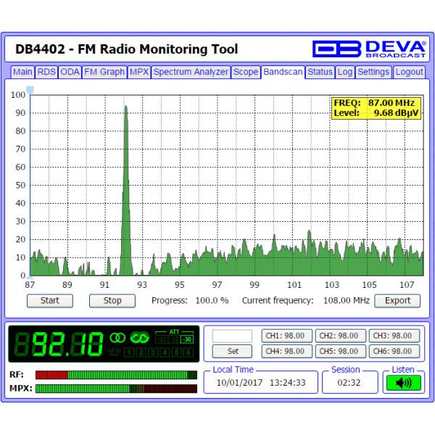The image size is (435, 435).
Task: Click the local time 13:24:33
Action: tap(288, 383)
